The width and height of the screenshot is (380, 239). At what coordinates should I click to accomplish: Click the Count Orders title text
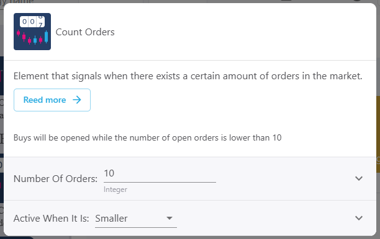click(x=85, y=32)
